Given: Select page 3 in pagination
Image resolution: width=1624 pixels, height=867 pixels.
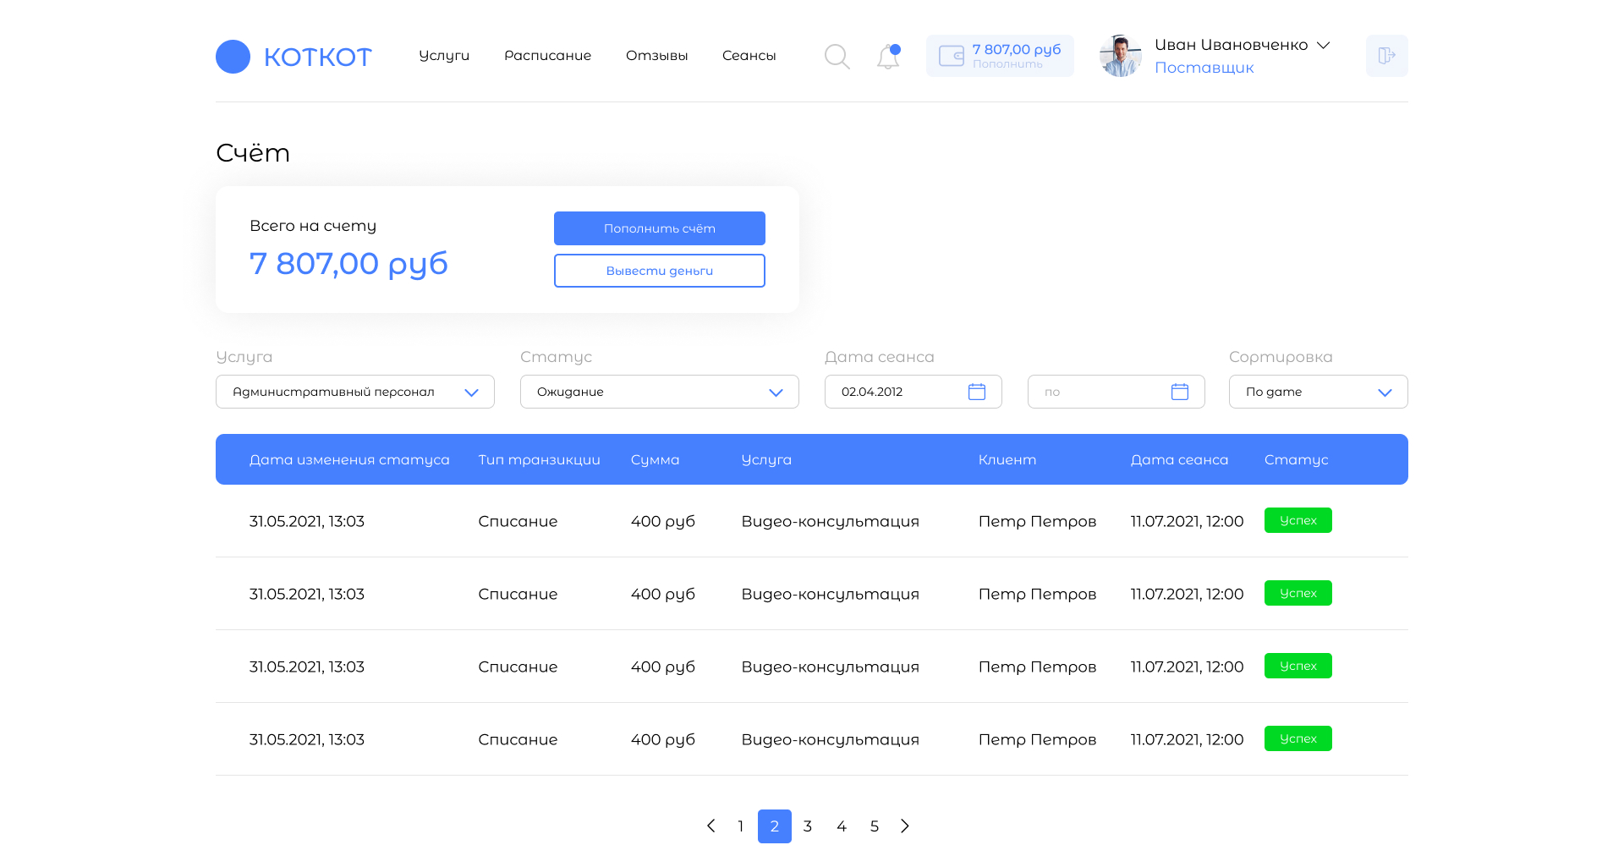Looking at the screenshot, I should pyautogui.click(x=808, y=826).
